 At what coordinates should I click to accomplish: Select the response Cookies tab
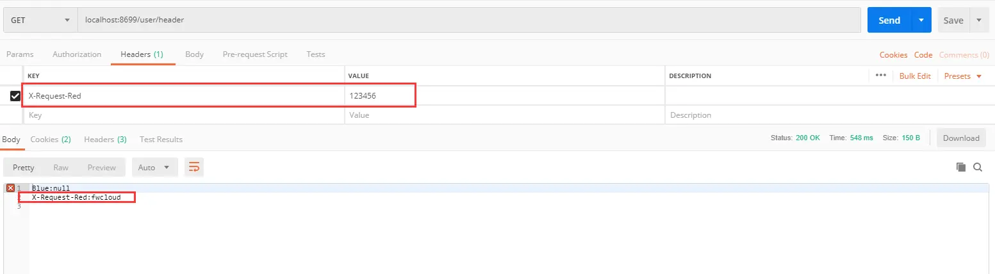(50, 140)
